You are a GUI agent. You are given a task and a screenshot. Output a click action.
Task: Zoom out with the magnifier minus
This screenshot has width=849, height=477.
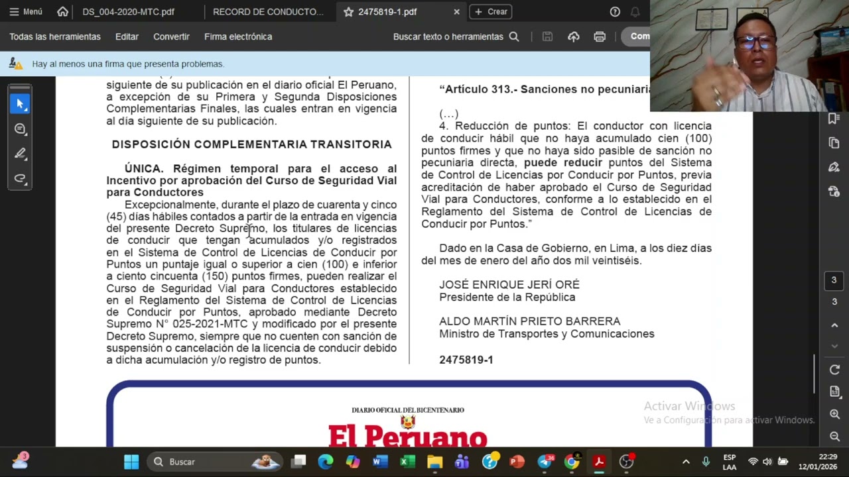tap(834, 437)
